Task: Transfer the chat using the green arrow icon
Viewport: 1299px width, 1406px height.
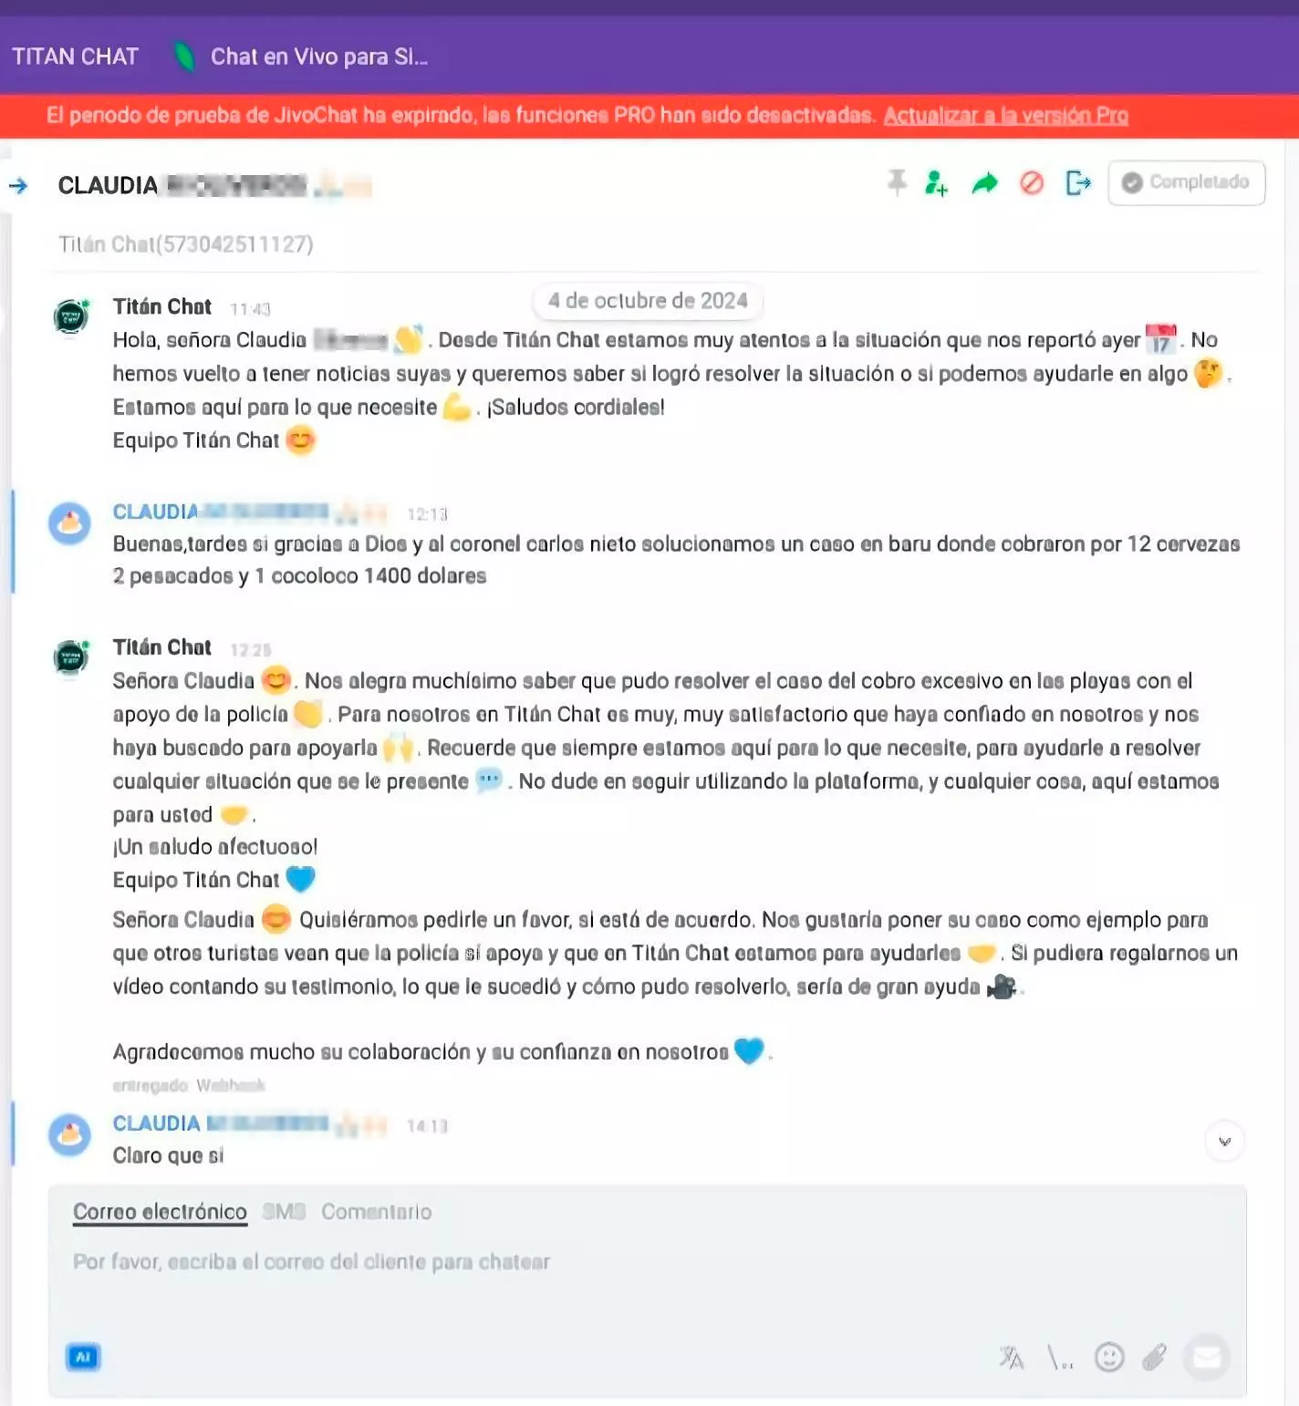Action: coord(984,183)
